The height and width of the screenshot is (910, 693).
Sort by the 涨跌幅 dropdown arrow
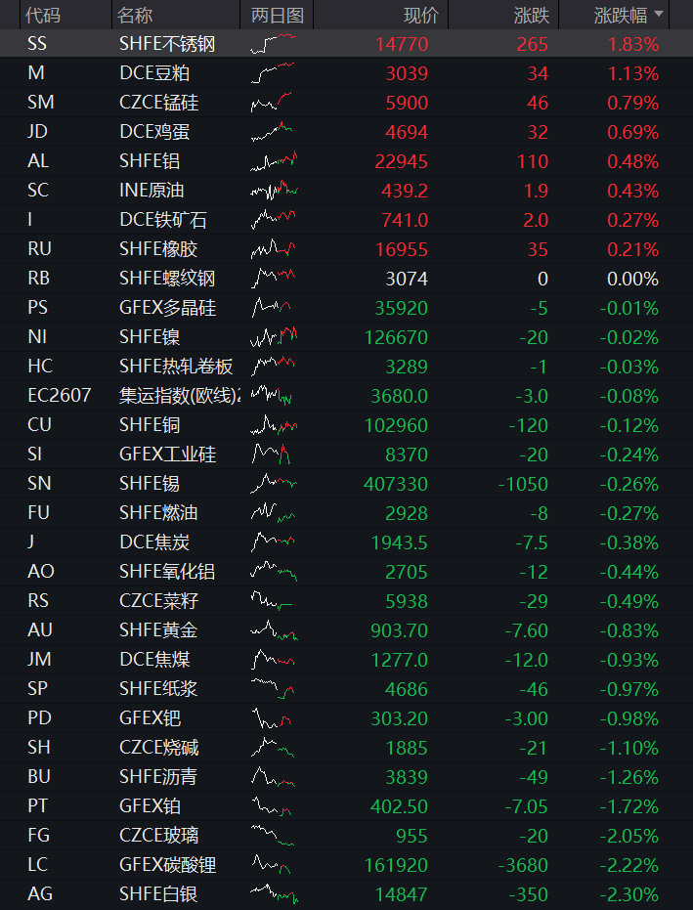(658, 14)
